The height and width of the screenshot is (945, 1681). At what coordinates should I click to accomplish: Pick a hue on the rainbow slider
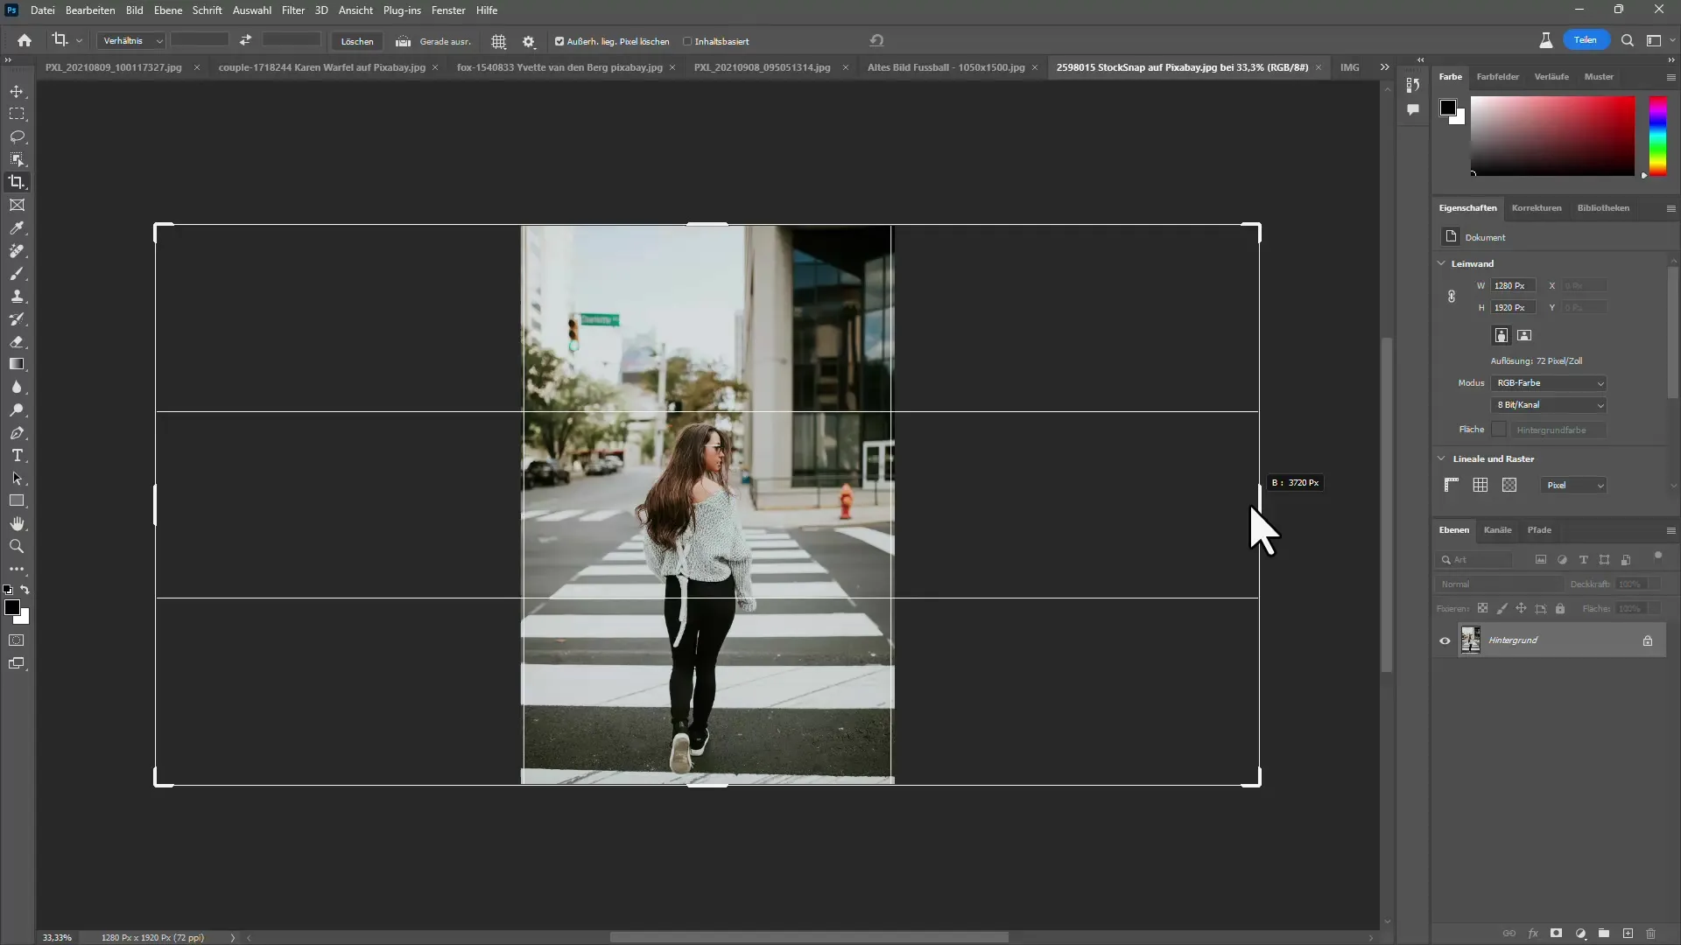point(1658,136)
